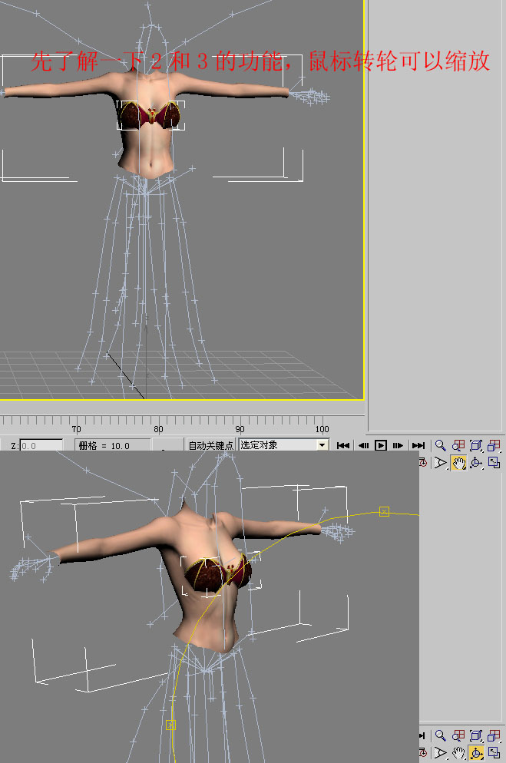The image size is (506, 763).
Task: Click the Z coordinate input field
Action: [41, 445]
